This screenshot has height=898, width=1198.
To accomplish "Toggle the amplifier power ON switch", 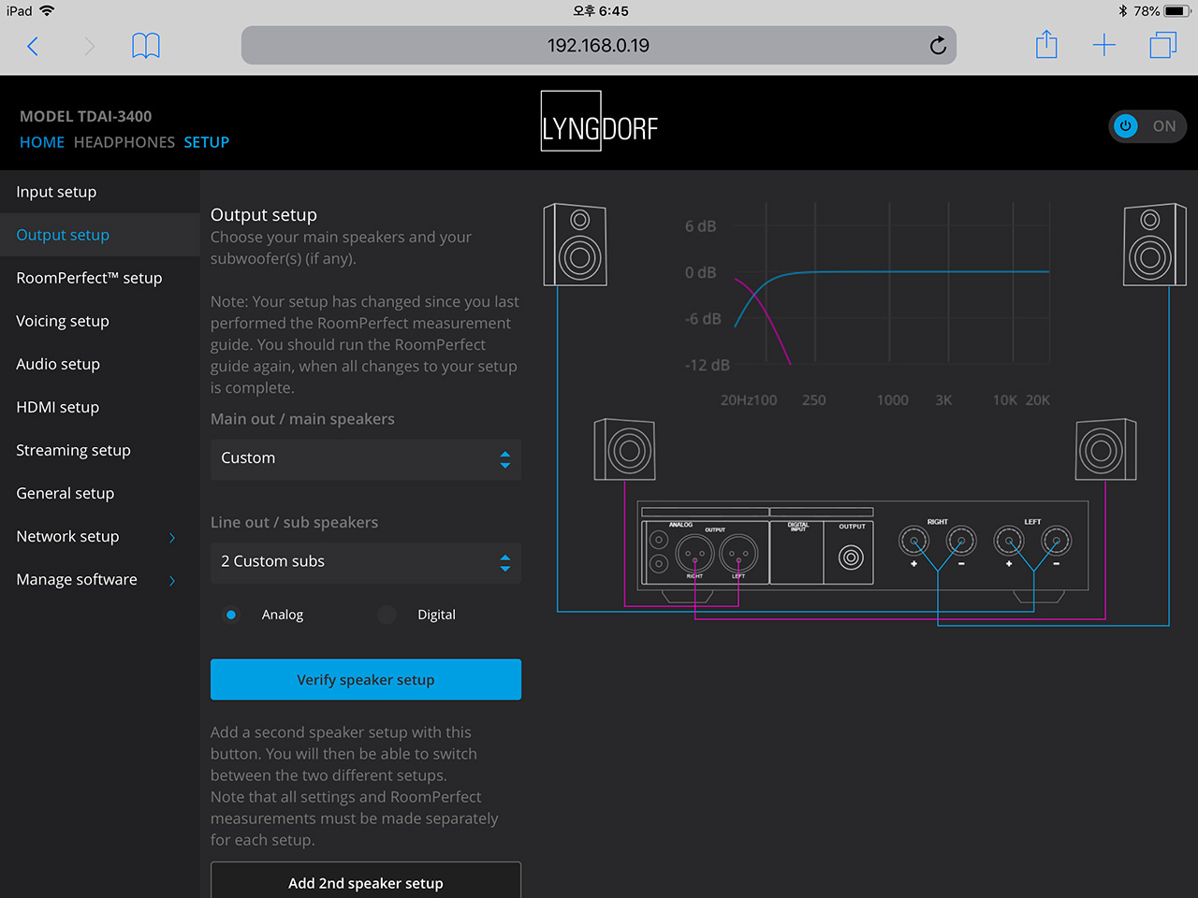I will pos(1147,126).
